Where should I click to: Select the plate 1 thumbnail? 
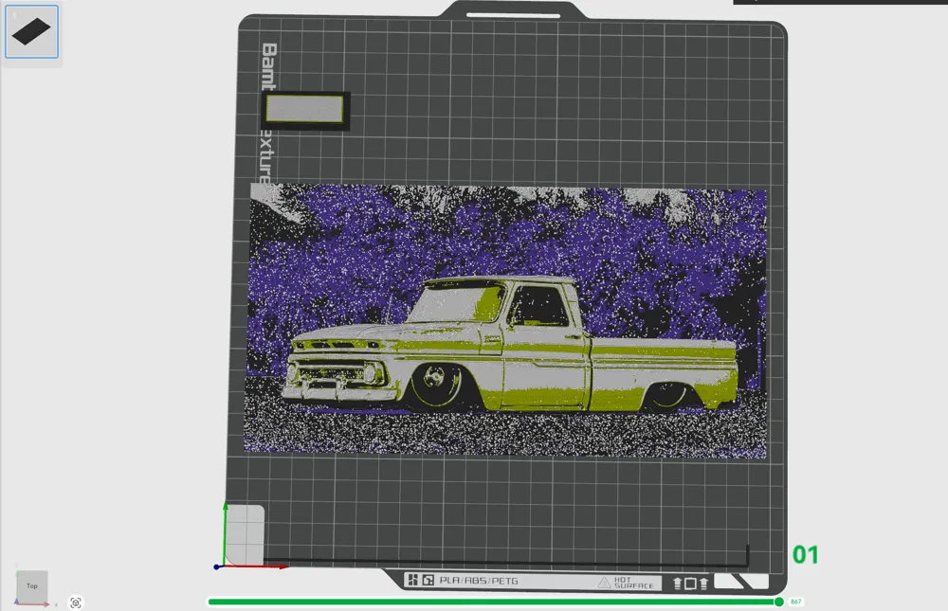point(31,31)
